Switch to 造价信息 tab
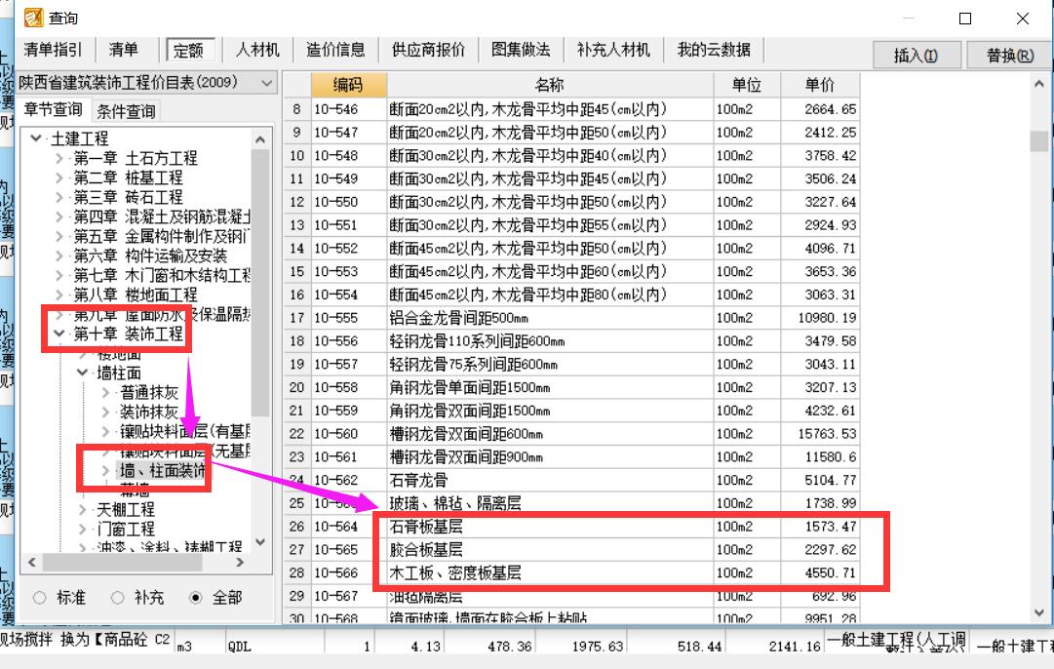This screenshot has height=669, width=1054. (x=335, y=50)
